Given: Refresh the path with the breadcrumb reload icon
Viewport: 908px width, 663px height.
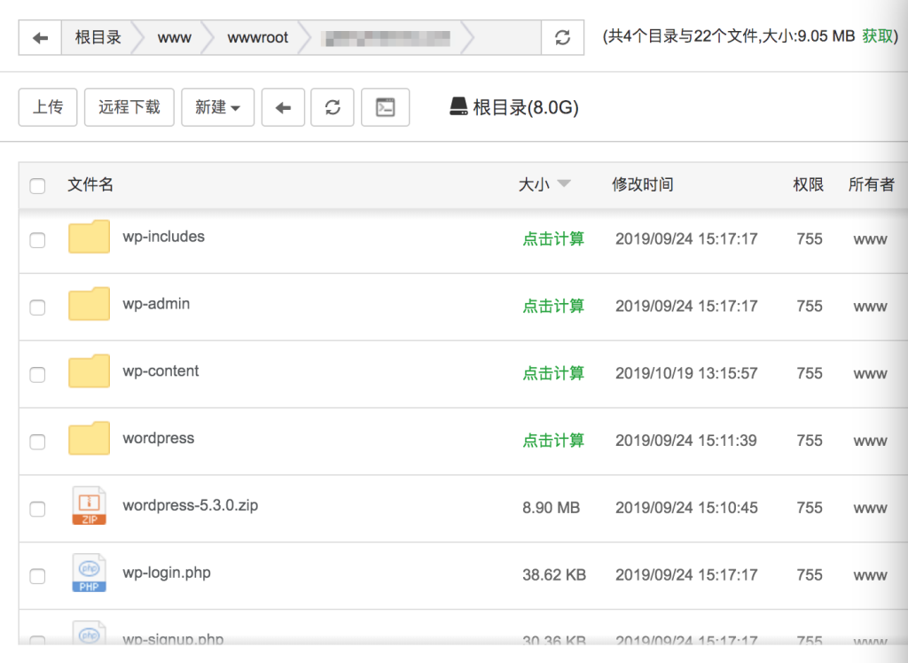Looking at the screenshot, I should (x=562, y=38).
